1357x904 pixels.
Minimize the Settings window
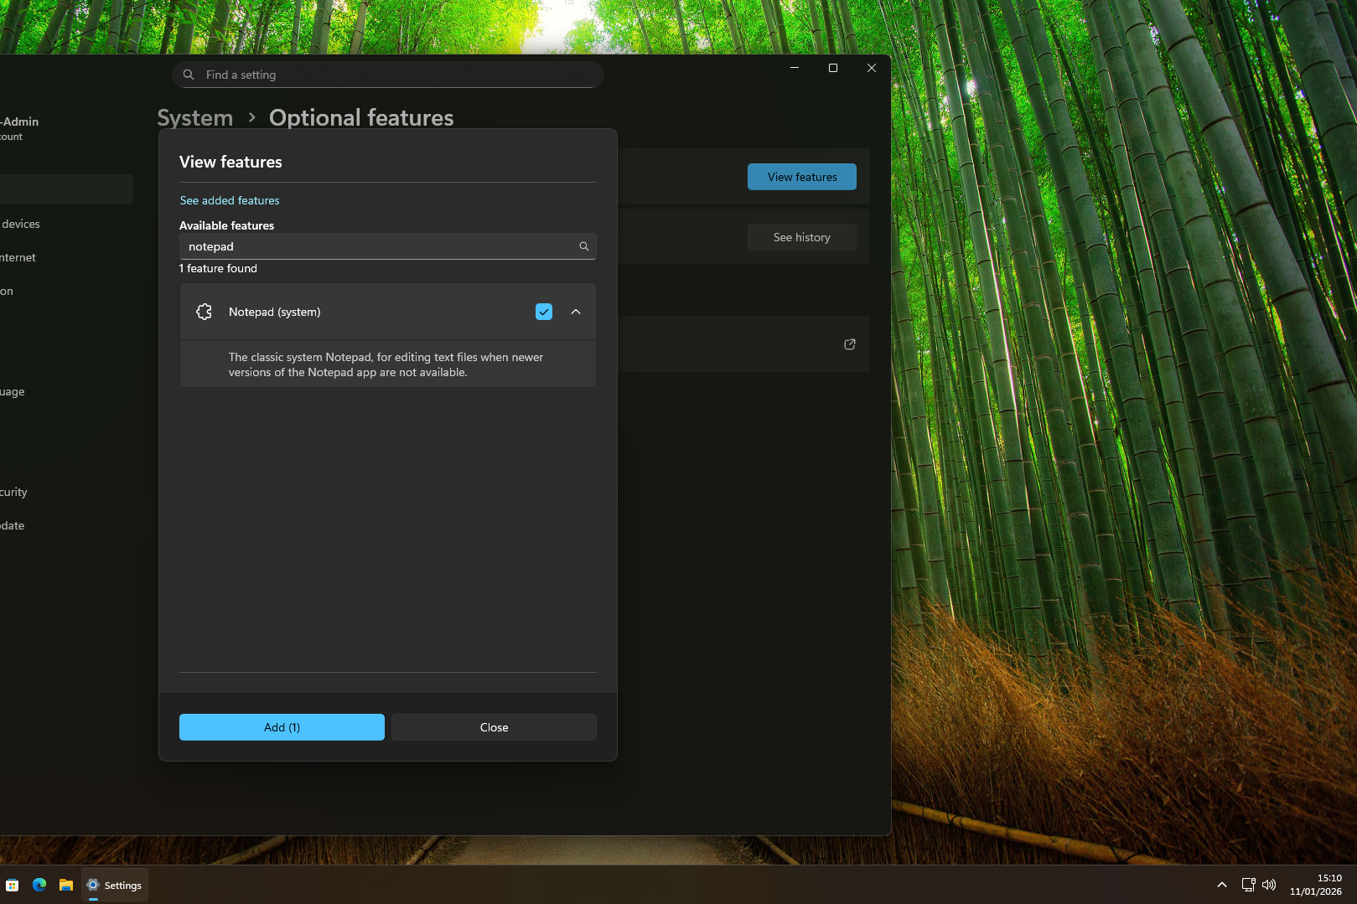coord(795,68)
